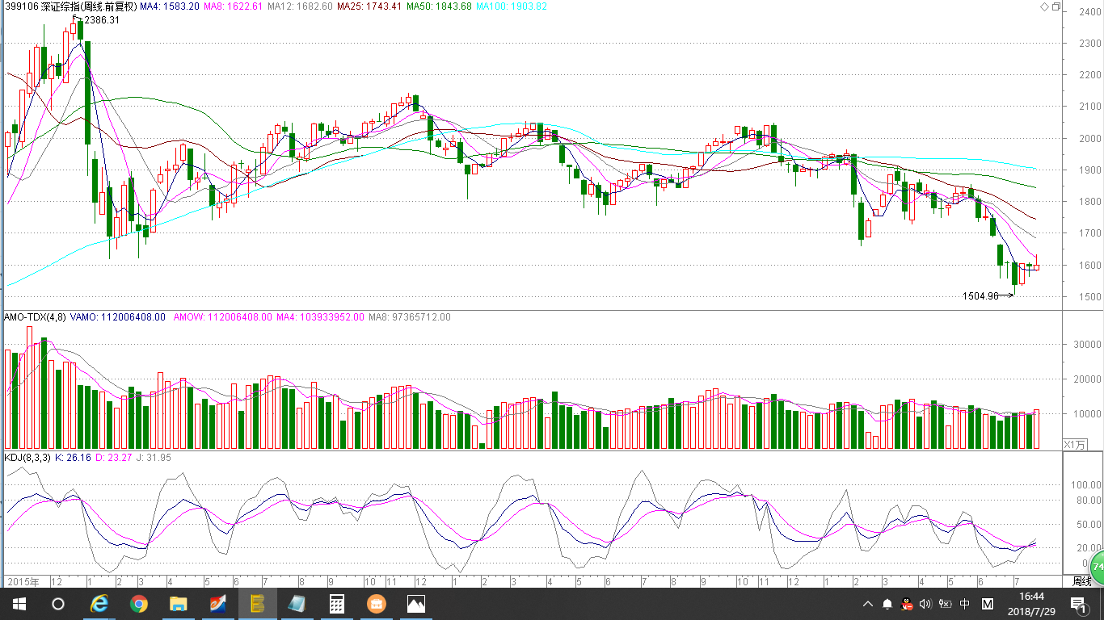Image resolution: width=1104 pixels, height=620 pixels.
Task: Click the M input method tray icon
Action: (x=988, y=604)
